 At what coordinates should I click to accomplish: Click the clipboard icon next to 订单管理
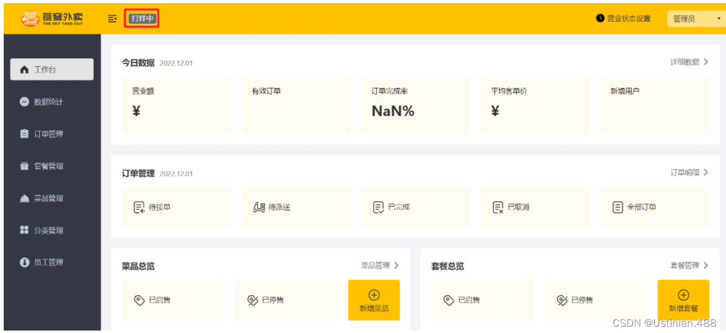click(x=25, y=134)
